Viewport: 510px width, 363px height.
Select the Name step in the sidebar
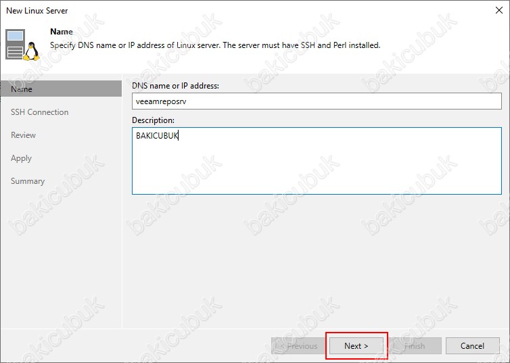tap(22, 89)
